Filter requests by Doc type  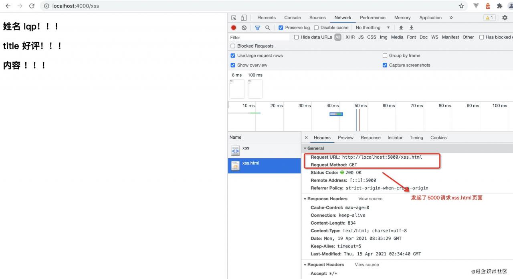coord(423,37)
